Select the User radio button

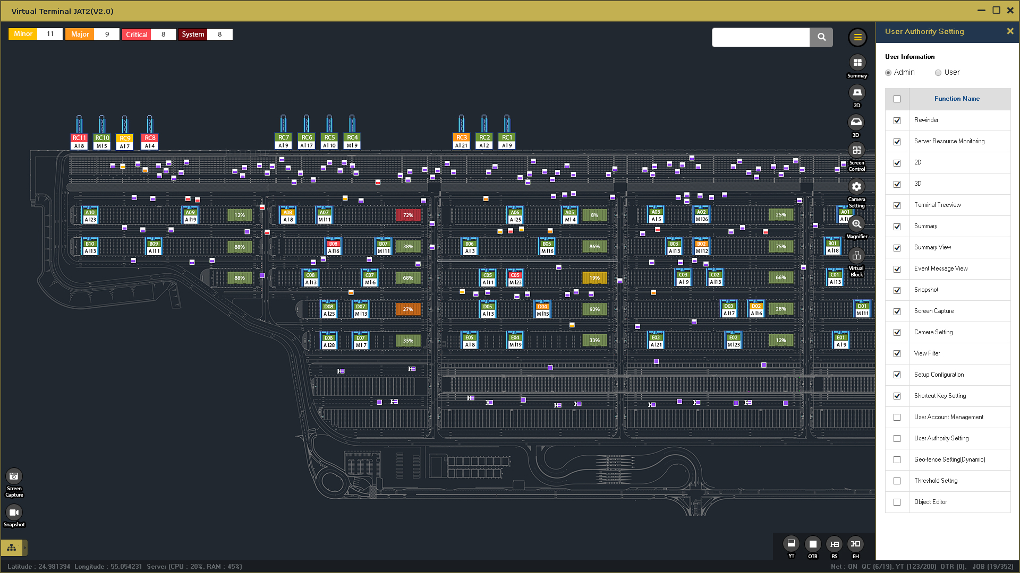point(938,73)
